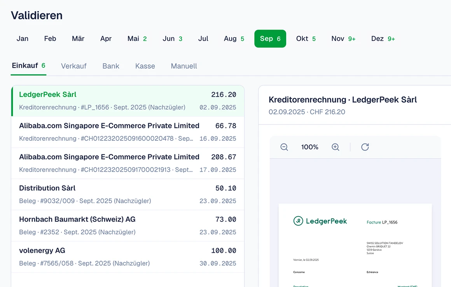Click the date 16.09.2025 in the list
451x287 pixels.
tap(218, 138)
